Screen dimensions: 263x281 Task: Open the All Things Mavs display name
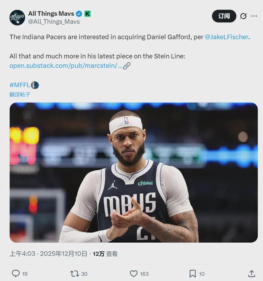(x=51, y=14)
